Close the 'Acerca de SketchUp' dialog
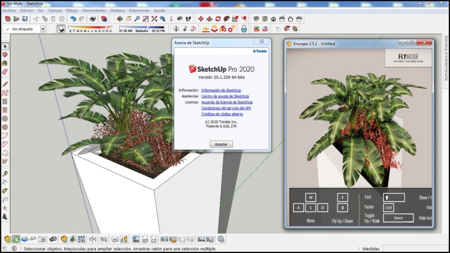The image size is (450, 253). (262, 41)
